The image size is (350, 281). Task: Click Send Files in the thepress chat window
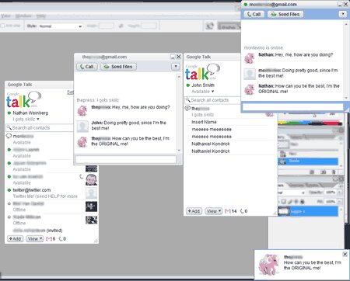[118, 67]
